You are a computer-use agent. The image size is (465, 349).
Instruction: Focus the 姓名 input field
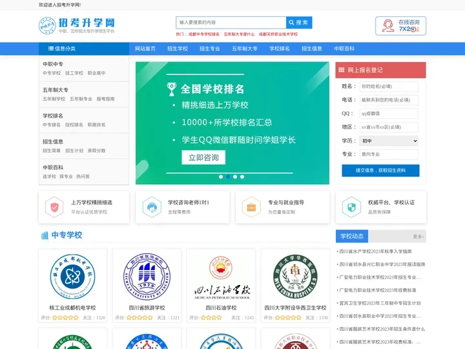coord(389,87)
